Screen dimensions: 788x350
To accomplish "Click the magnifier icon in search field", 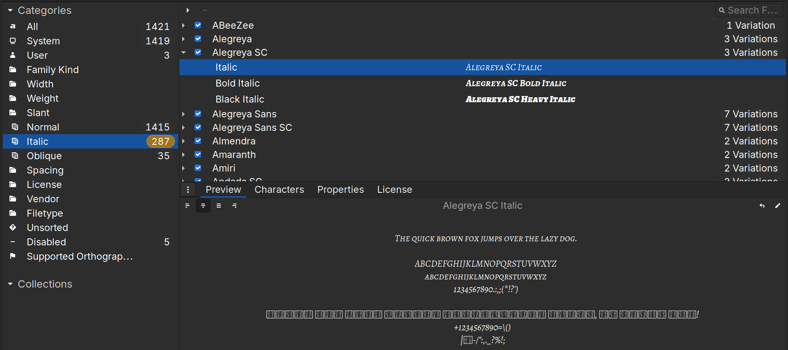I will (722, 10).
